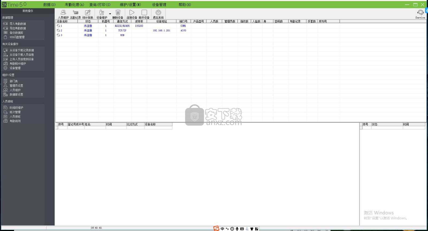Click the TCP/IP communication cell
Screen dimensions: 428x231
pyautogui.click(x=122, y=30)
